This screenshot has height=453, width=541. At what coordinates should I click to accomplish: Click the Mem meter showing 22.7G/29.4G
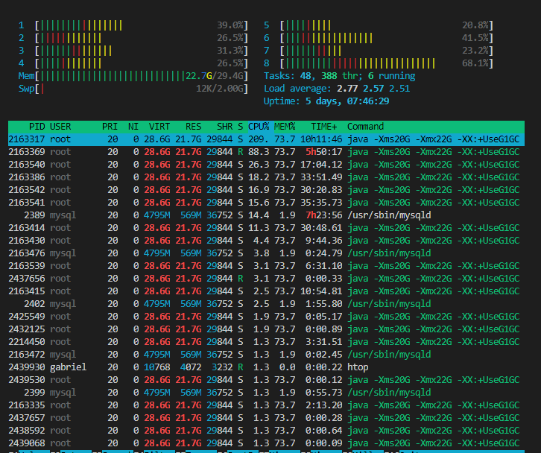tap(133, 76)
